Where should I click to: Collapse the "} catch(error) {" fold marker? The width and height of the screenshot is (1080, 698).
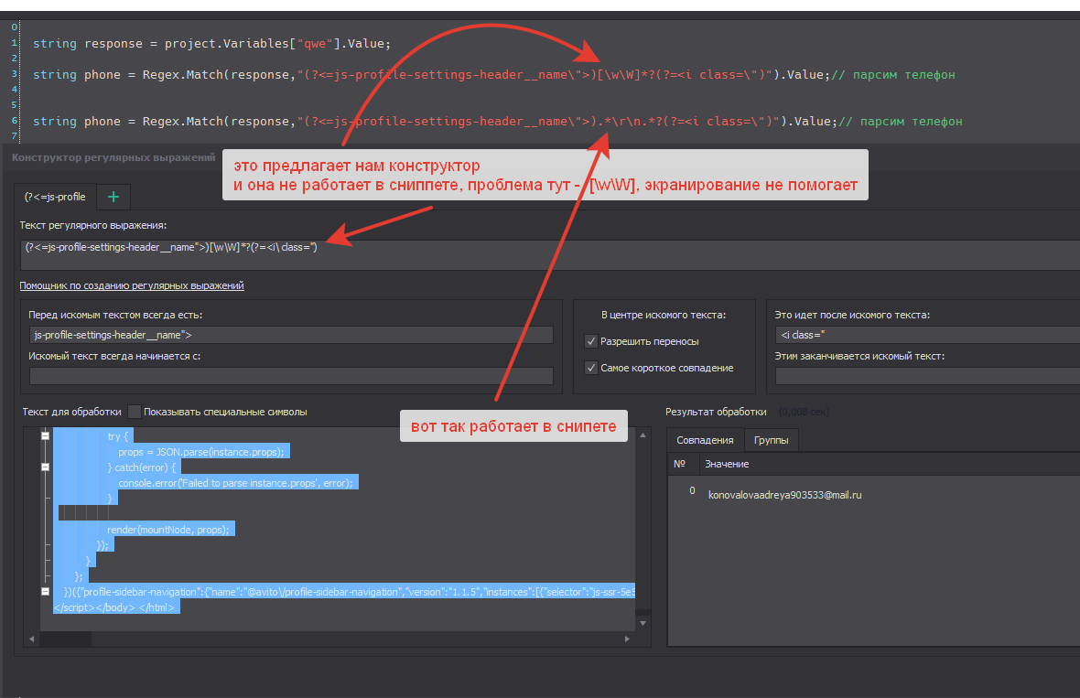coord(46,467)
